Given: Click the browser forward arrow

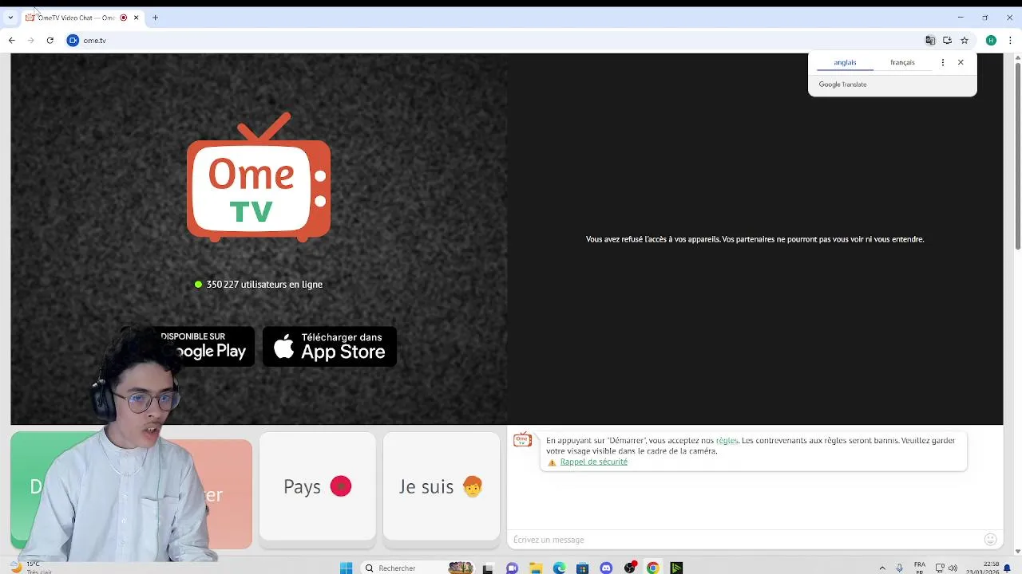Looking at the screenshot, I should click(x=31, y=40).
